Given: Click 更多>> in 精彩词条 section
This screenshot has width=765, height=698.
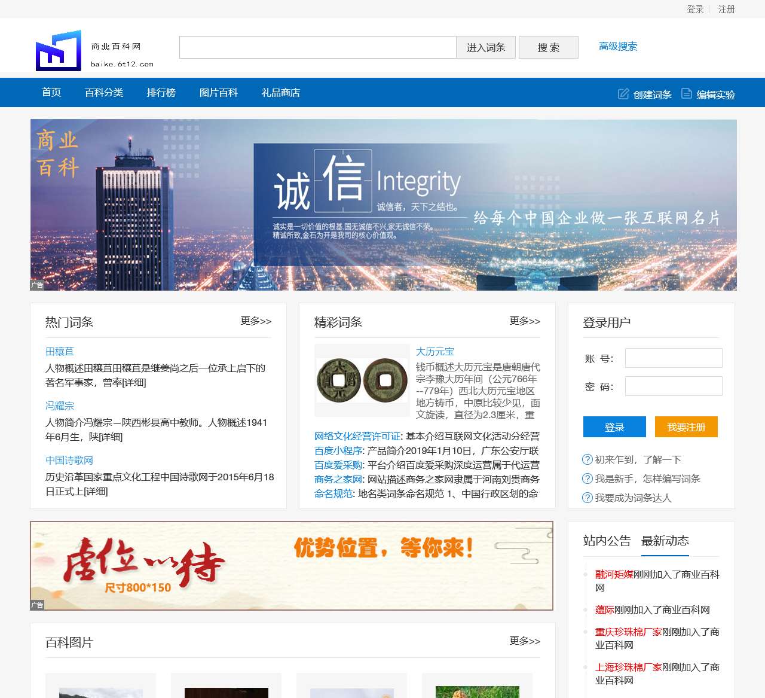Looking at the screenshot, I should tap(525, 321).
